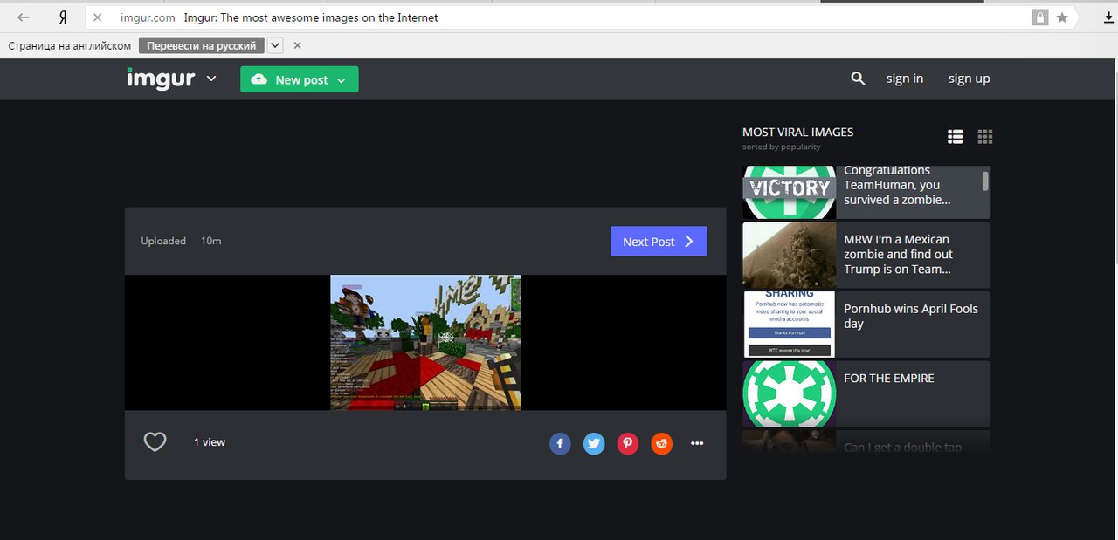This screenshot has height=540, width=1118.
Task: Open 'MRW I'm a Mexican zombie' post
Action: click(898, 254)
